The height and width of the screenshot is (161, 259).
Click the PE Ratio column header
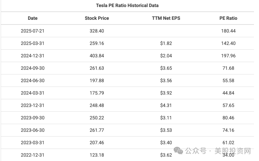[228, 18]
